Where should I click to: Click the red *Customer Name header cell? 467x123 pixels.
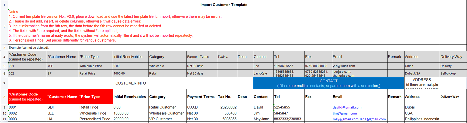(63, 97)
